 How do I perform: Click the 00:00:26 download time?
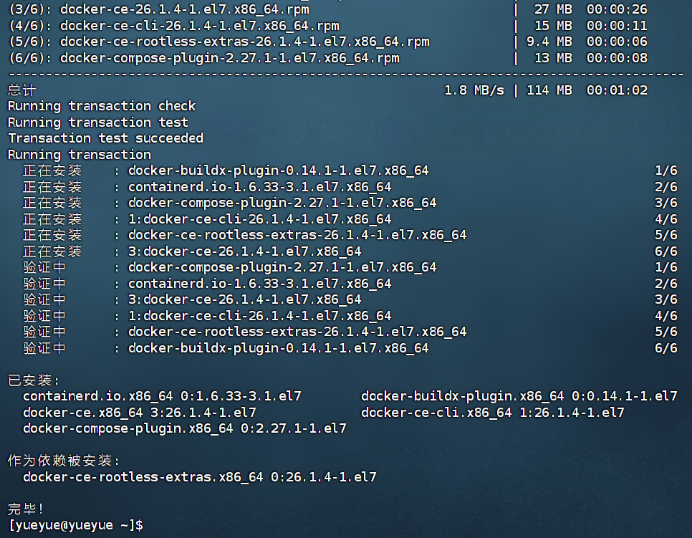tap(617, 9)
